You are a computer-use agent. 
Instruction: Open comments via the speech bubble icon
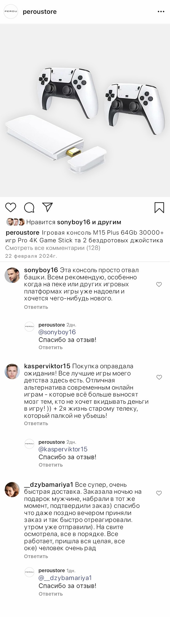(29, 207)
